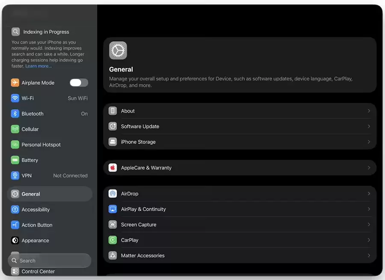Click the About phone icon
This screenshot has width=385, height=280.
pyautogui.click(x=113, y=111)
